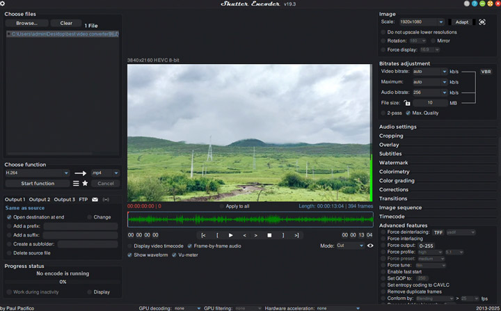Image resolution: width=501 pixels, height=311 pixels.
Task: Click the crop-detect icon next to Adapt
Action: (482, 22)
